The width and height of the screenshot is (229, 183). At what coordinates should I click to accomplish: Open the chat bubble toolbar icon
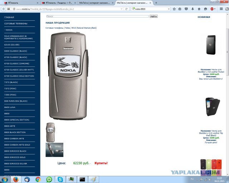coord(205,9)
